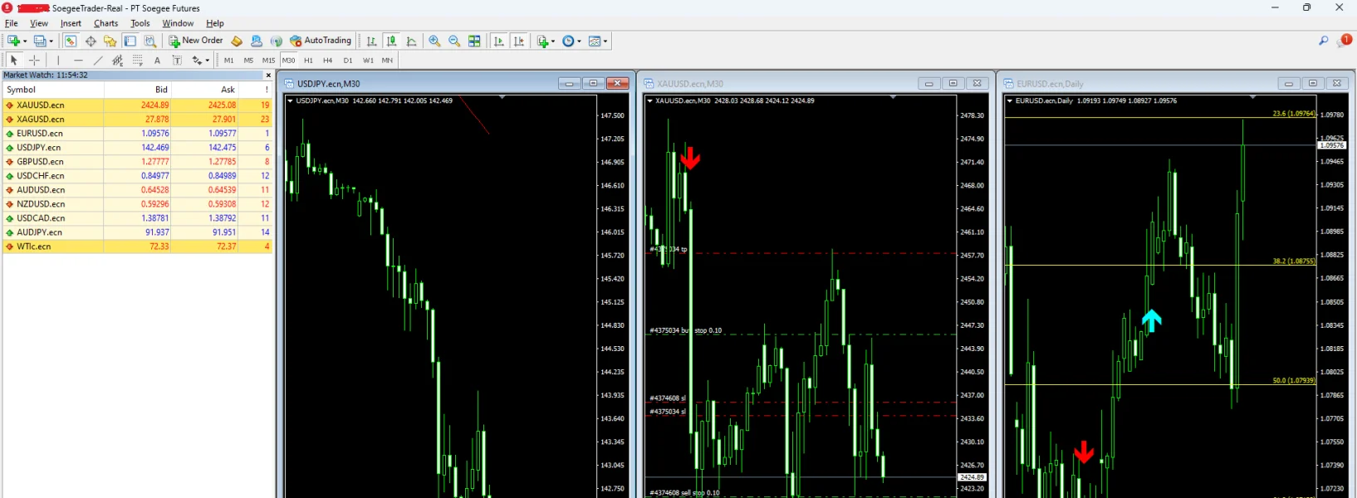Open the Fibonacci retracement tool

click(137, 60)
